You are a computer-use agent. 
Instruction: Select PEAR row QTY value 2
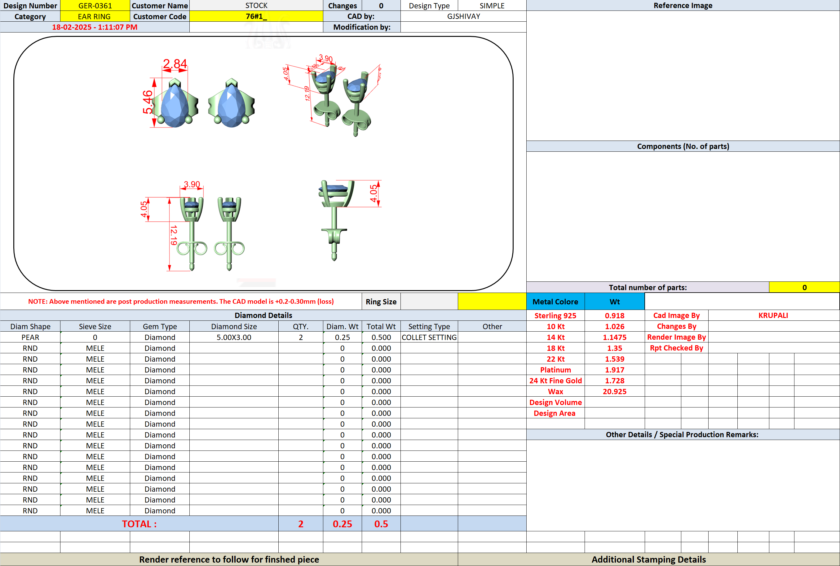pyautogui.click(x=301, y=337)
